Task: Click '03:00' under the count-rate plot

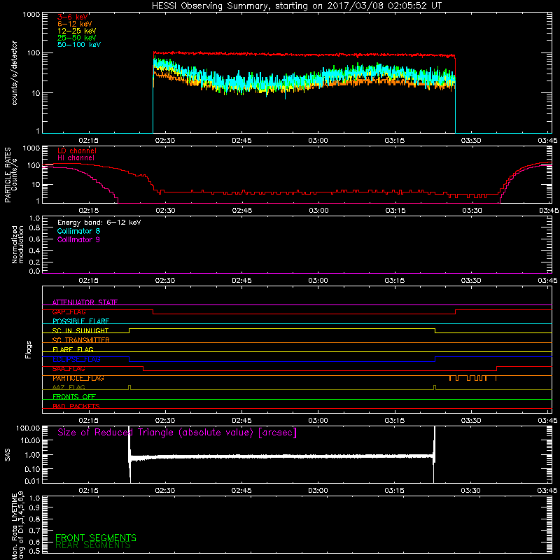Action: (x=318, y=141)
